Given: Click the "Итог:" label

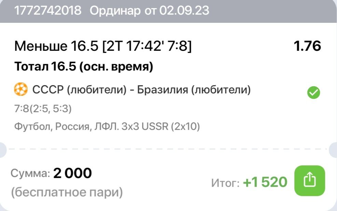Looking at the screenshot, I should coord(225,183).
